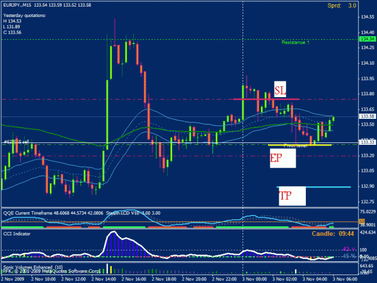The width and height of the screenshot is (377, 283).
Task: Select the 'Sonic Volumes Enhanced (10)' label
Action: [33, 267]
